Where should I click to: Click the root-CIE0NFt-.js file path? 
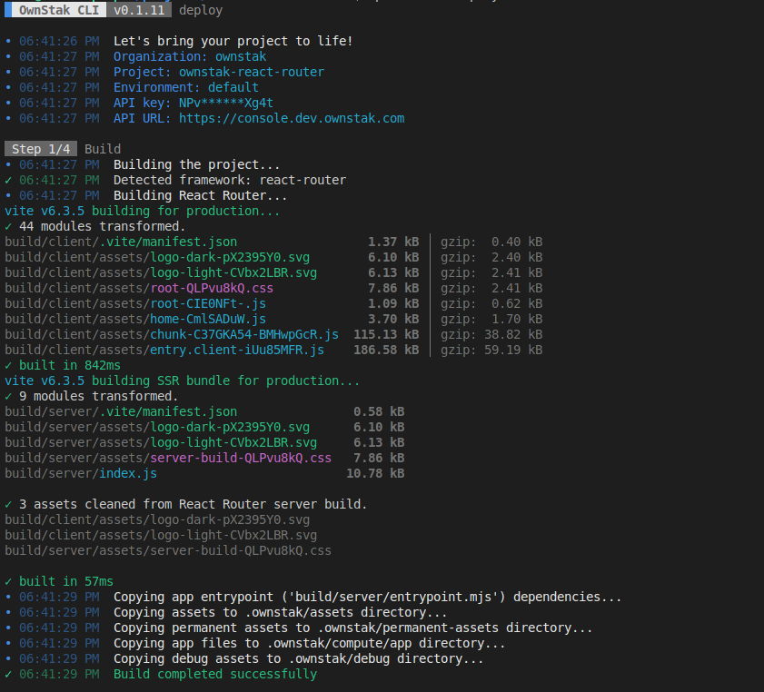pyautogui.click(x=208, y=304)
